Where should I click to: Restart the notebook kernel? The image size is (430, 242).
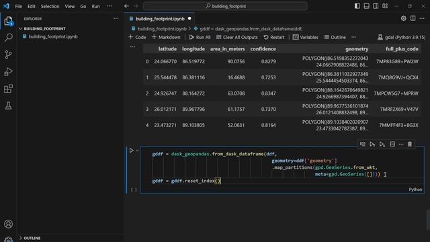coord(274,37)
